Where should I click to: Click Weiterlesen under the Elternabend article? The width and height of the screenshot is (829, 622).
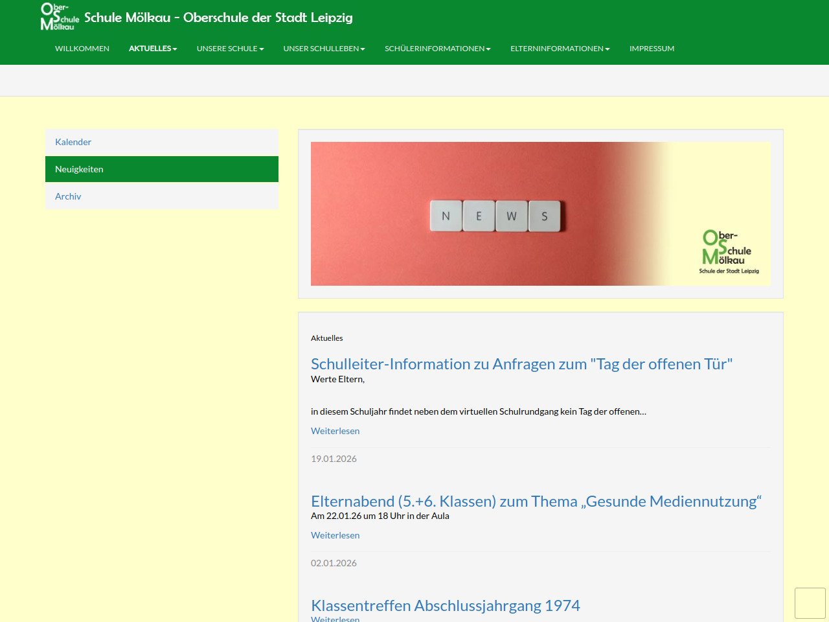click(335, 535)
